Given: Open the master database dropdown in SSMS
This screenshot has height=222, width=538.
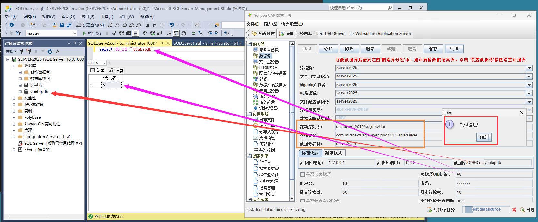Looking at the screenshot, I should coord(75,33).
